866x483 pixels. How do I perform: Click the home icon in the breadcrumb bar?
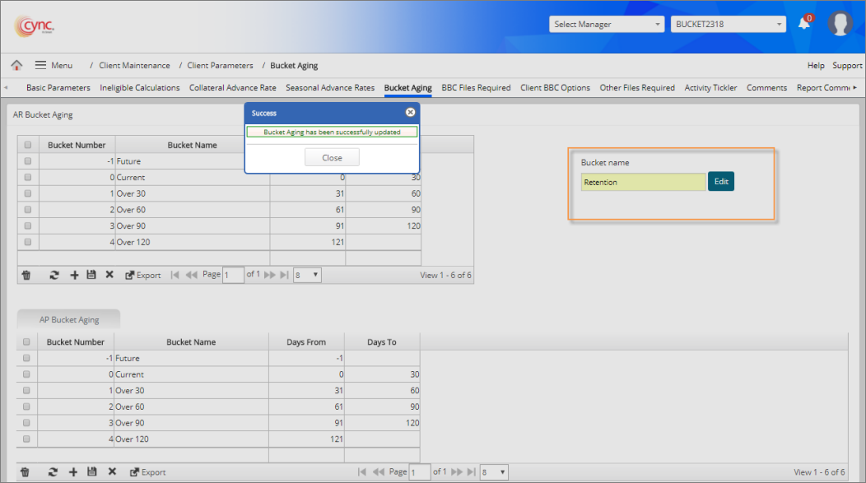tap(16, 65)
